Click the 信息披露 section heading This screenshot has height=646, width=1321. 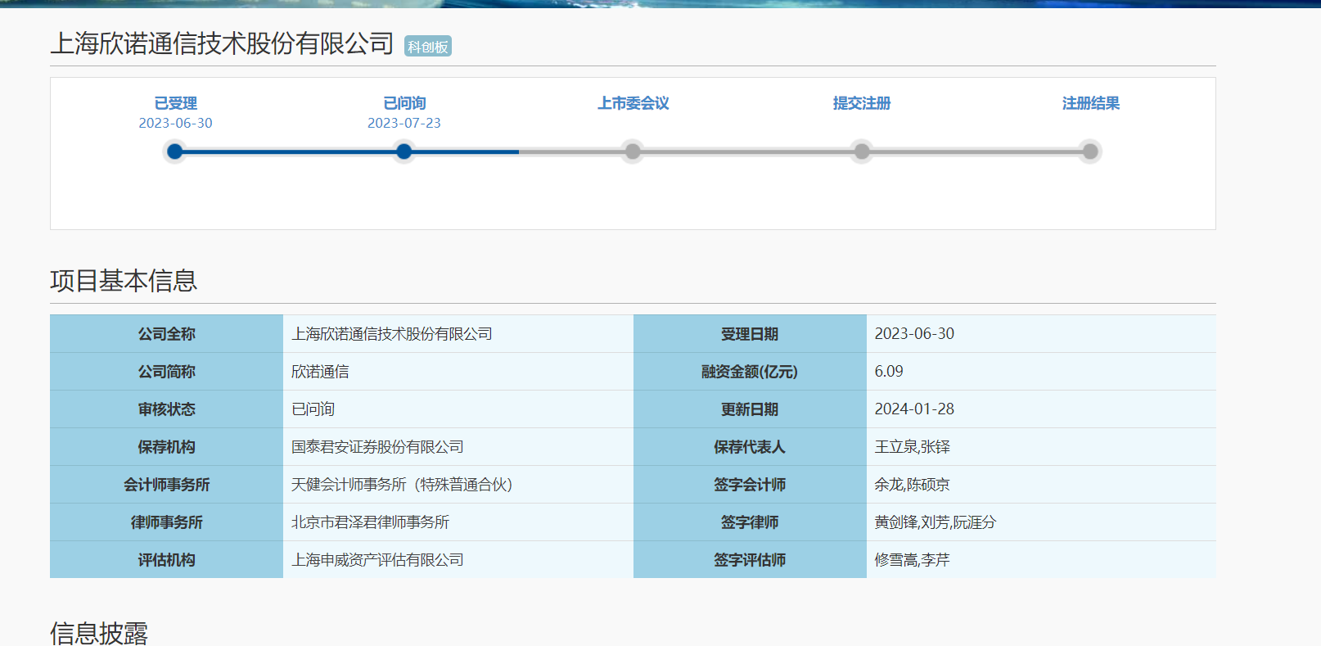pos(99,633)
